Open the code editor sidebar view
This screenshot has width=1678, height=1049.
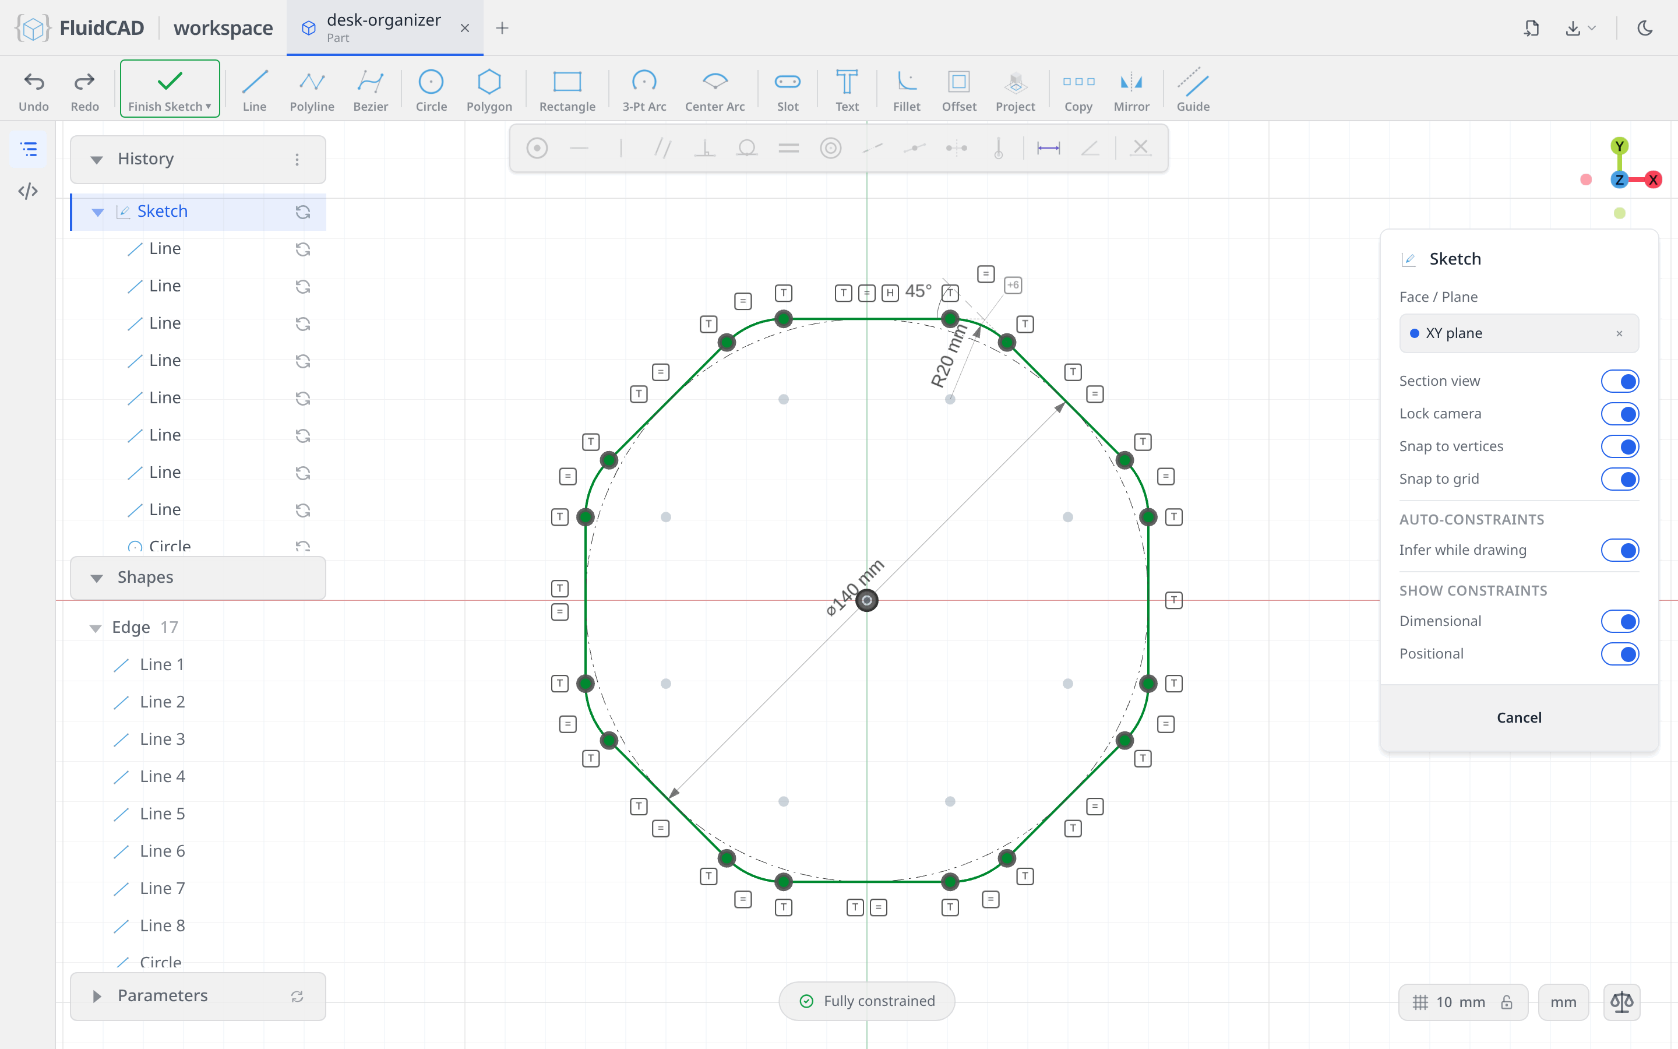click(x=29, y=191)
